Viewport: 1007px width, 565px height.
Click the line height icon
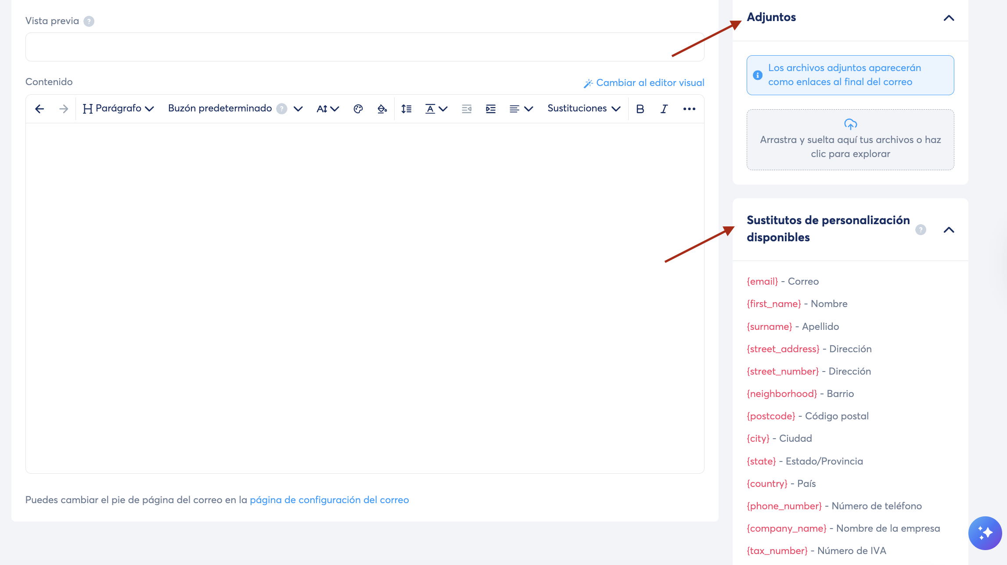click(x=406, y=109)
